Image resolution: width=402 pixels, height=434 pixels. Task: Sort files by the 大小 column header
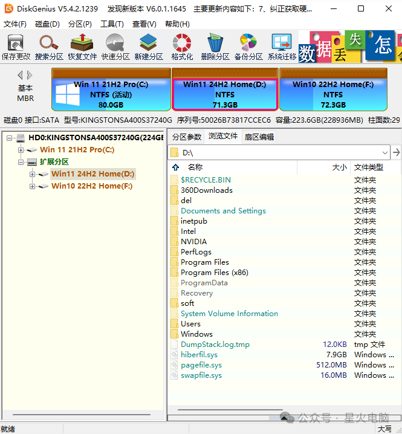pos(339,167)
